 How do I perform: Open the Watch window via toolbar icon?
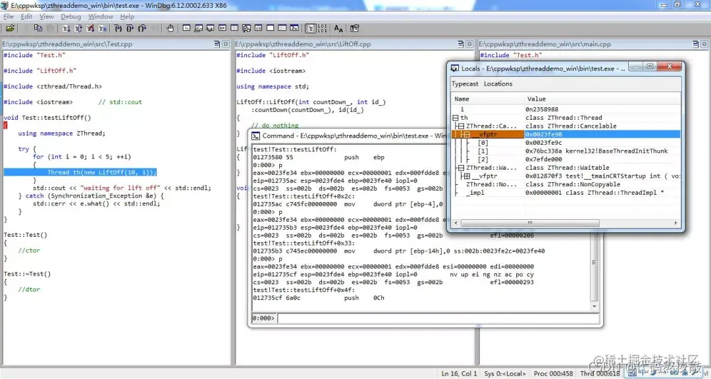198,28
